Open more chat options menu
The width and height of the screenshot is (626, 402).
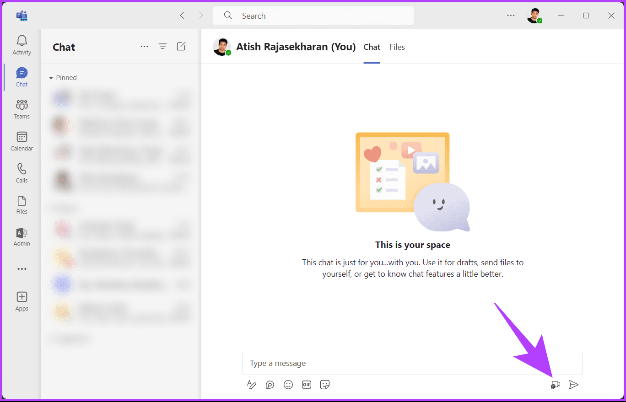(145, 46)
